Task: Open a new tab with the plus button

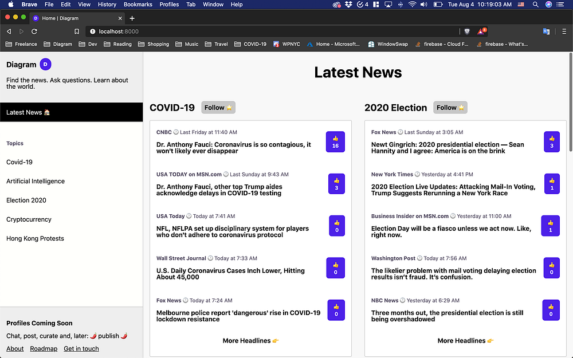Action: click(x=132, y=18)
